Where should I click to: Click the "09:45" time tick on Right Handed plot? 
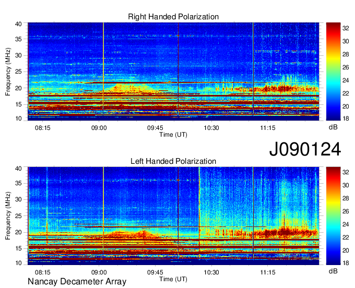pos(155,128)
